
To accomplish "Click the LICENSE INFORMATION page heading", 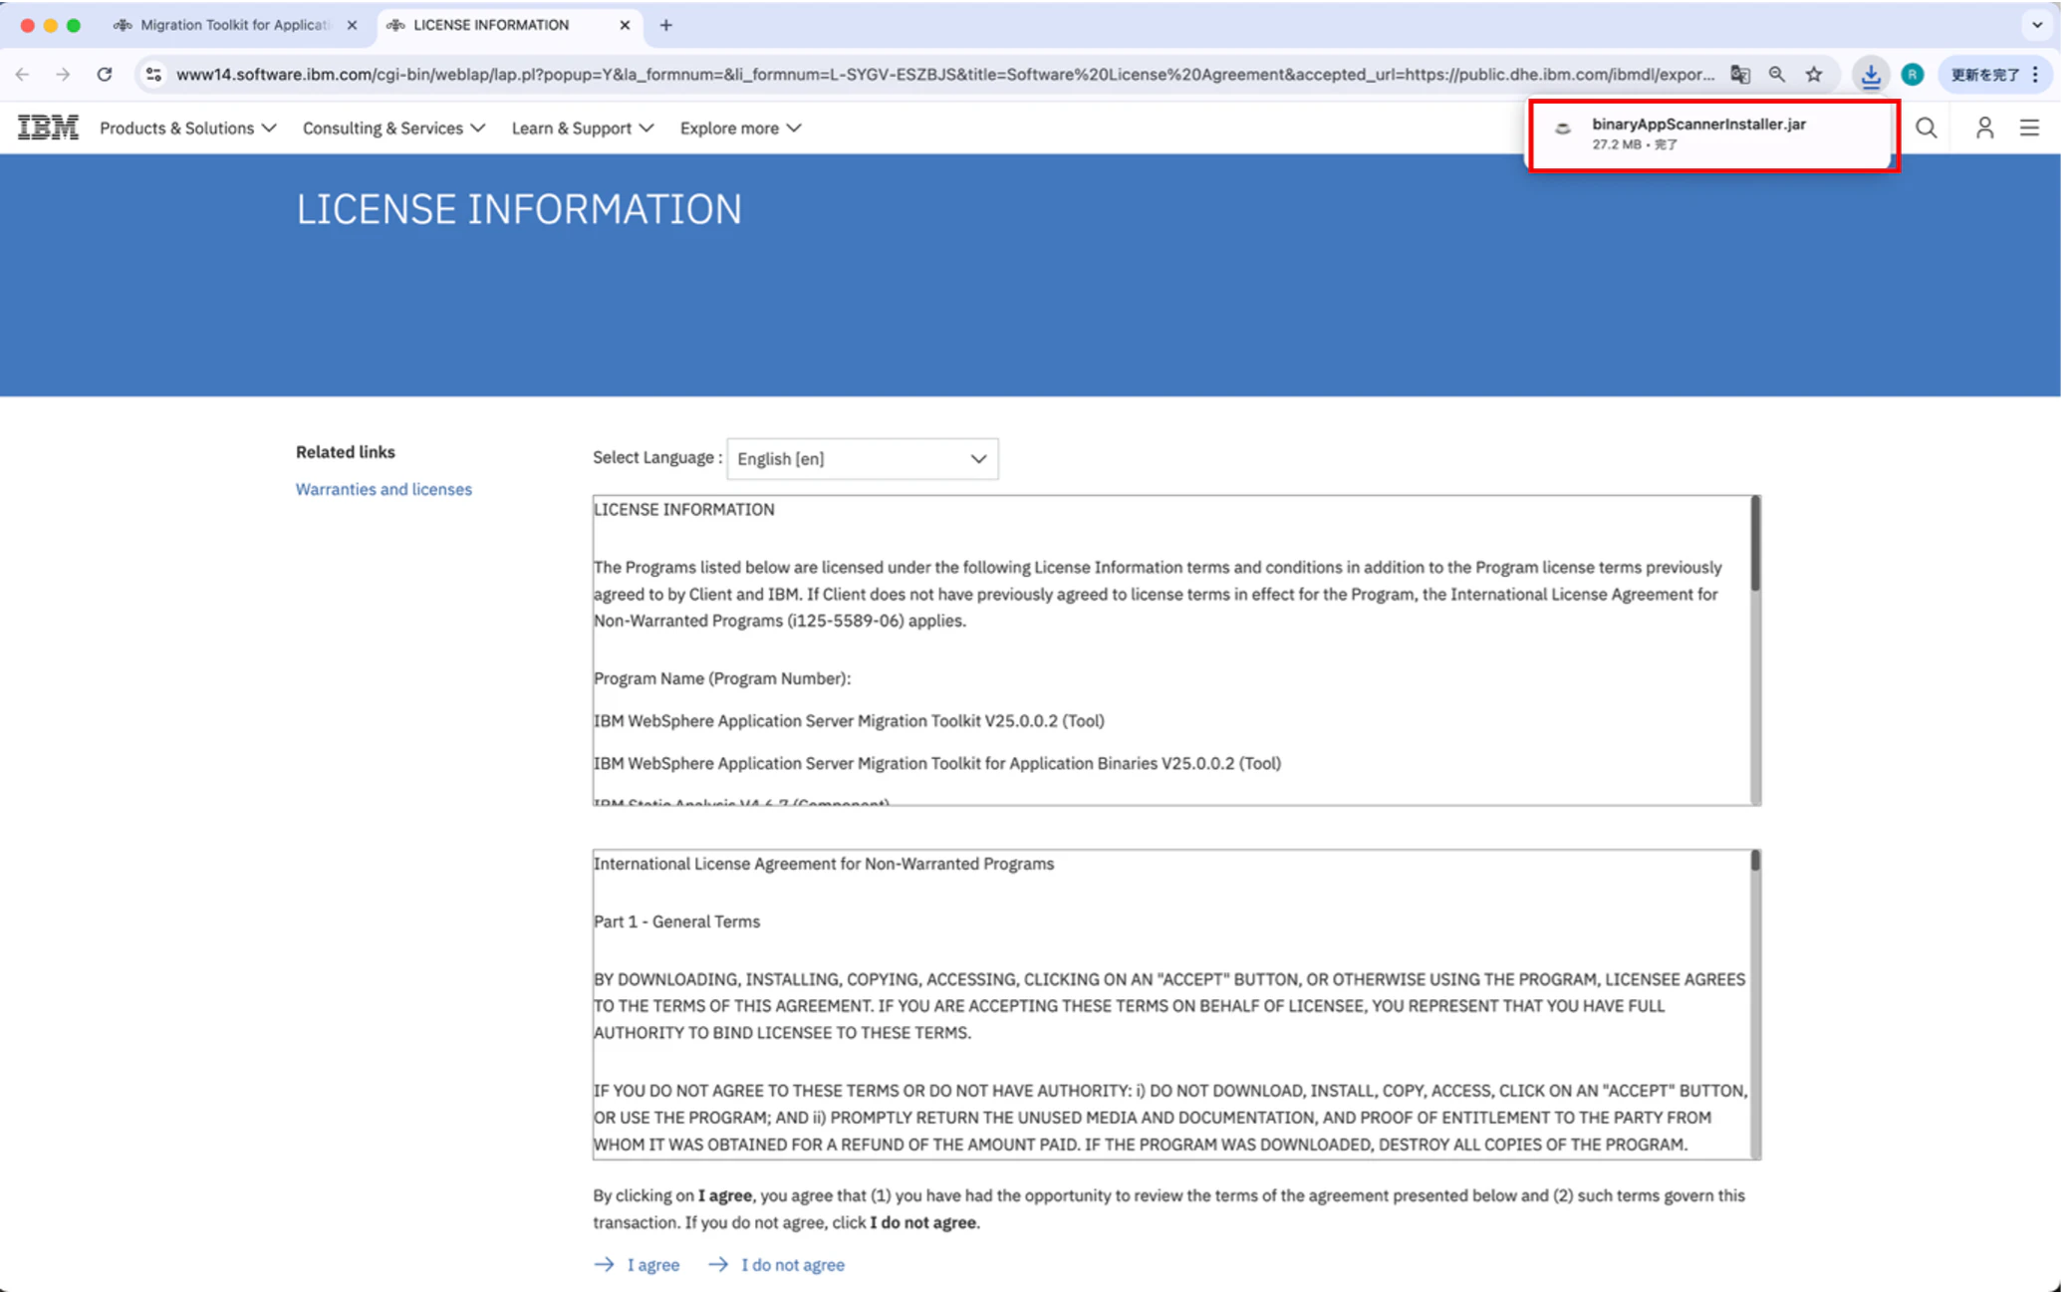I will click(519, 209).
